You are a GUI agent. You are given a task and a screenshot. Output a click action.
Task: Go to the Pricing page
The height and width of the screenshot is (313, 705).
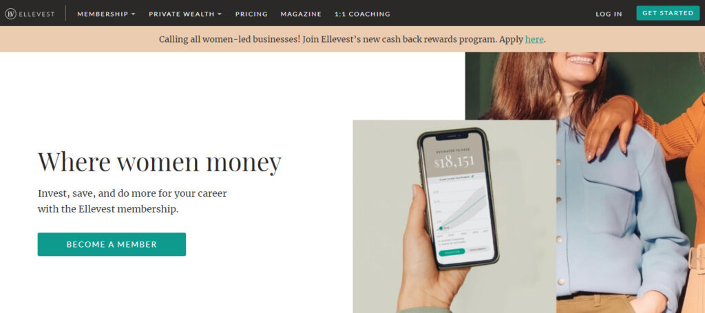pos(251,14)
